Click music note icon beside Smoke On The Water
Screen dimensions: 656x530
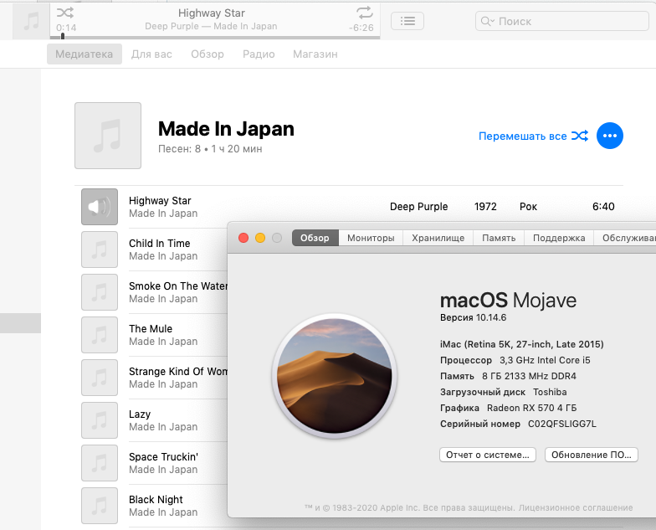click(x=100, y=292)
